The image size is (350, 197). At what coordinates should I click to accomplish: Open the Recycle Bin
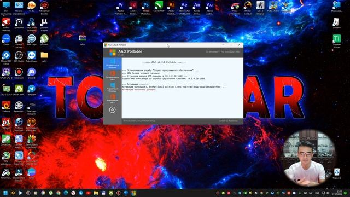(x=337, y=173)
